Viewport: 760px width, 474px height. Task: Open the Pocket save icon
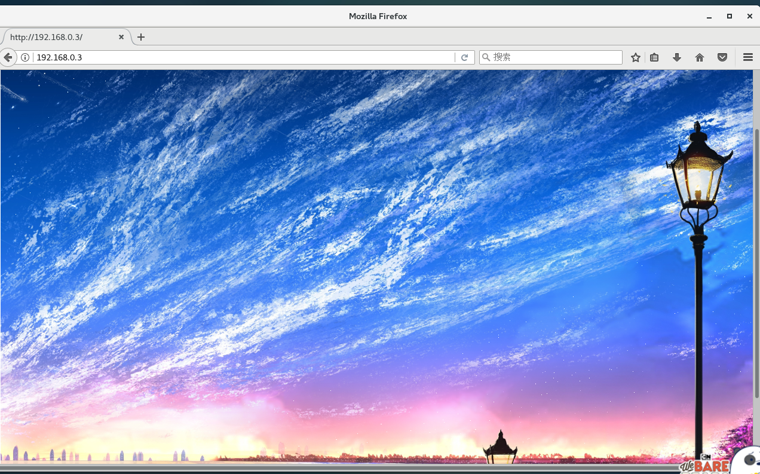(722, 57)
